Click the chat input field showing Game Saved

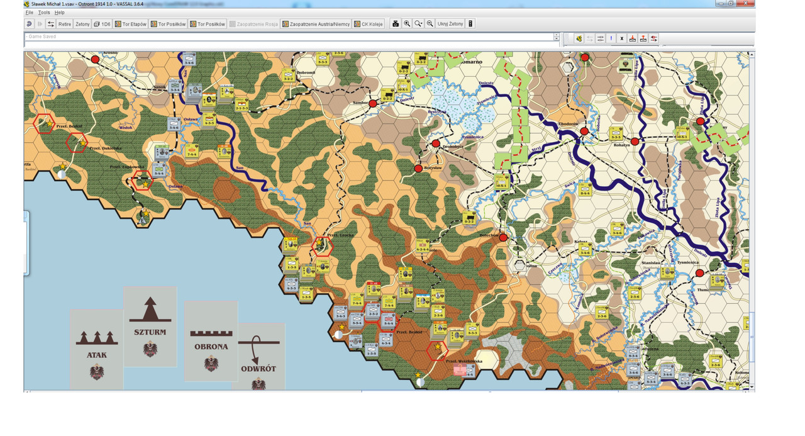click(x=289, y=36)
